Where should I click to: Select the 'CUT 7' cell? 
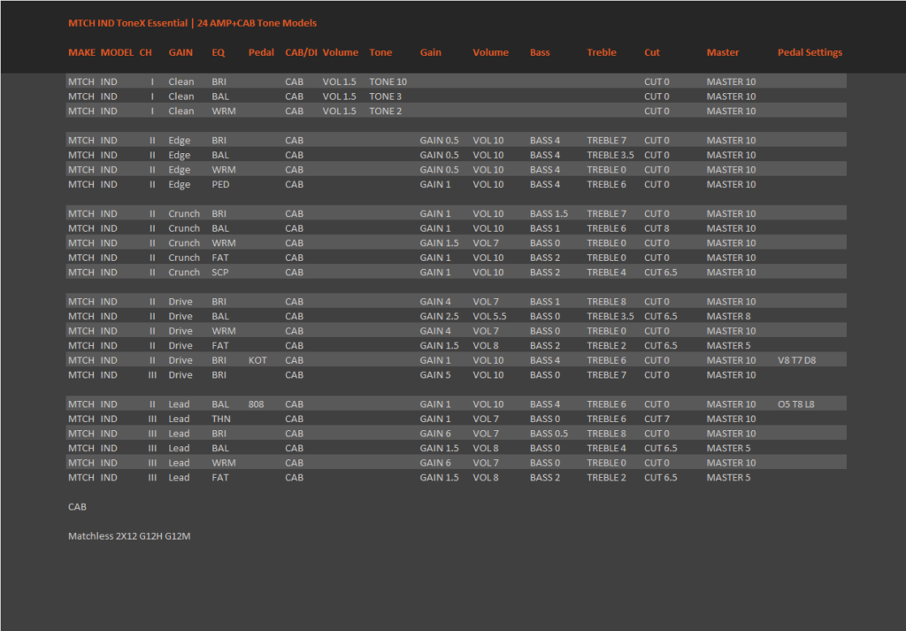(x=656, y=419)
